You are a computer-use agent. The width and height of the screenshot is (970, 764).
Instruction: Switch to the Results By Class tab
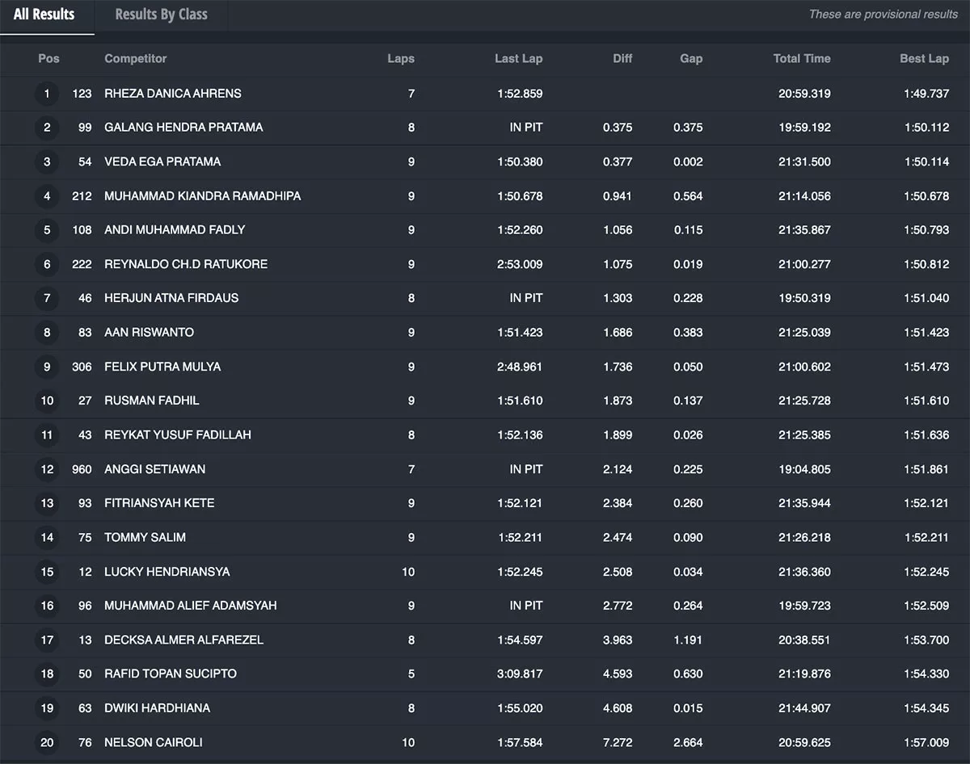pyautogui.click(x=161, y=15)
